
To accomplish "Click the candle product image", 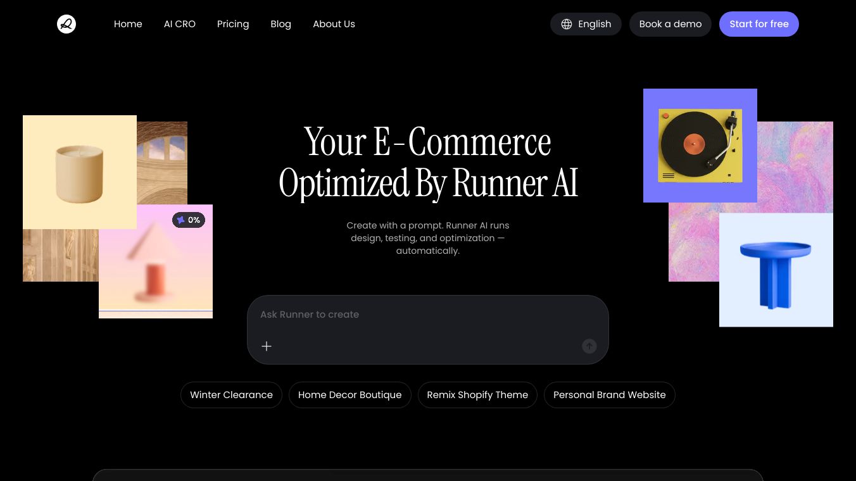I will (79, 172).
